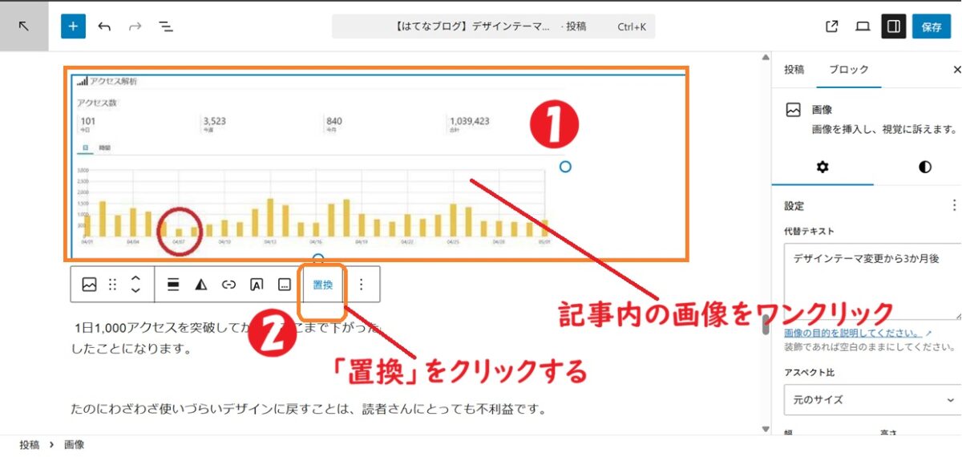The height and width of the screenshot is (457, 962).
Task: Switch to the ブロック sidebar tab
Action: 849,70
